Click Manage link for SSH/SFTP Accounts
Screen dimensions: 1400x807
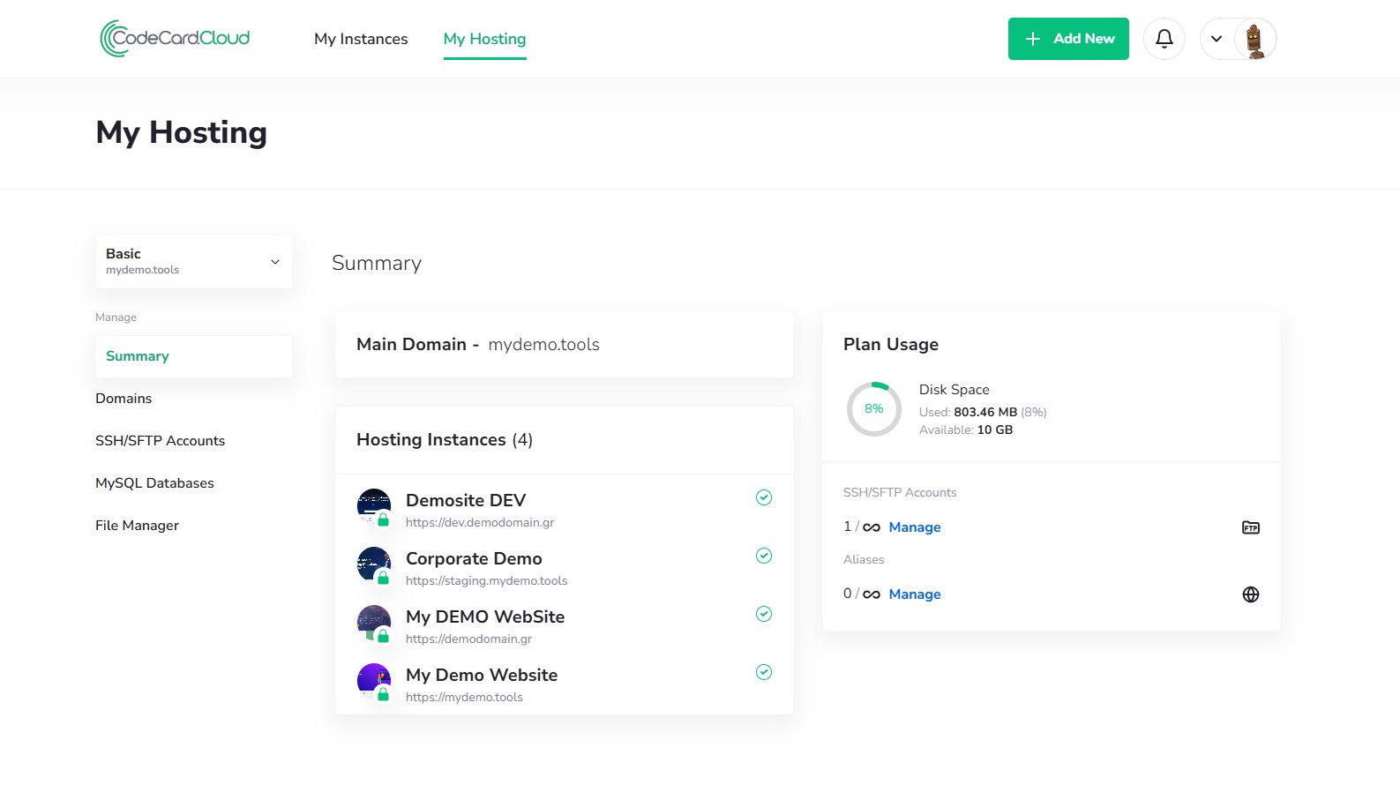coord(914,527)
